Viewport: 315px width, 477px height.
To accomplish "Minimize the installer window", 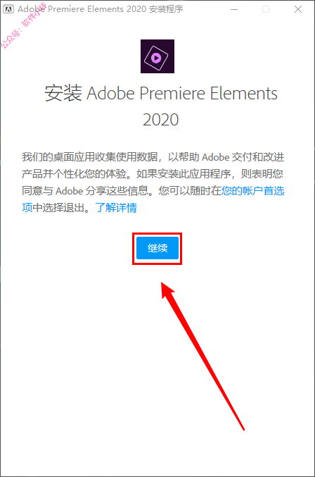I will tap(234, 9).
